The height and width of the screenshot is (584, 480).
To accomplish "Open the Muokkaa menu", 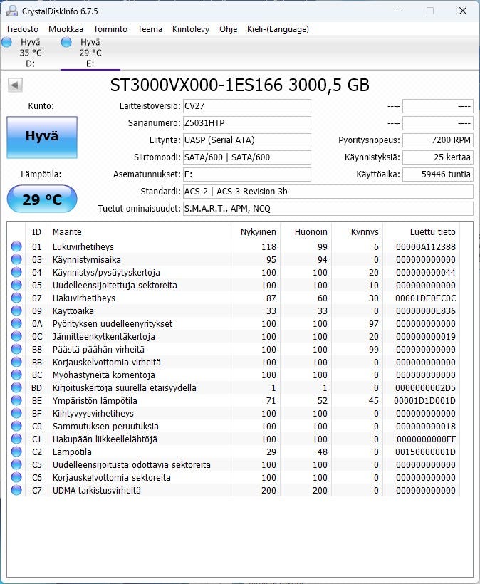I will (66, 29).
